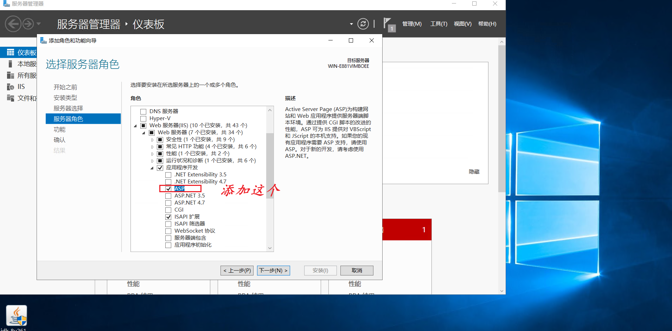Viewport: 672px width, 331px height.
Task: Open the 视图(V) menu
Action: click(462, 24)
